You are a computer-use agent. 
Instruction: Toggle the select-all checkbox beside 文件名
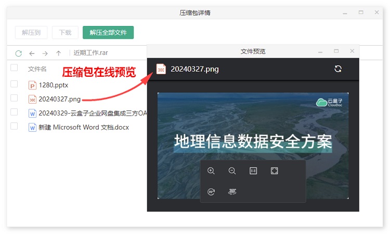(14, 67)
